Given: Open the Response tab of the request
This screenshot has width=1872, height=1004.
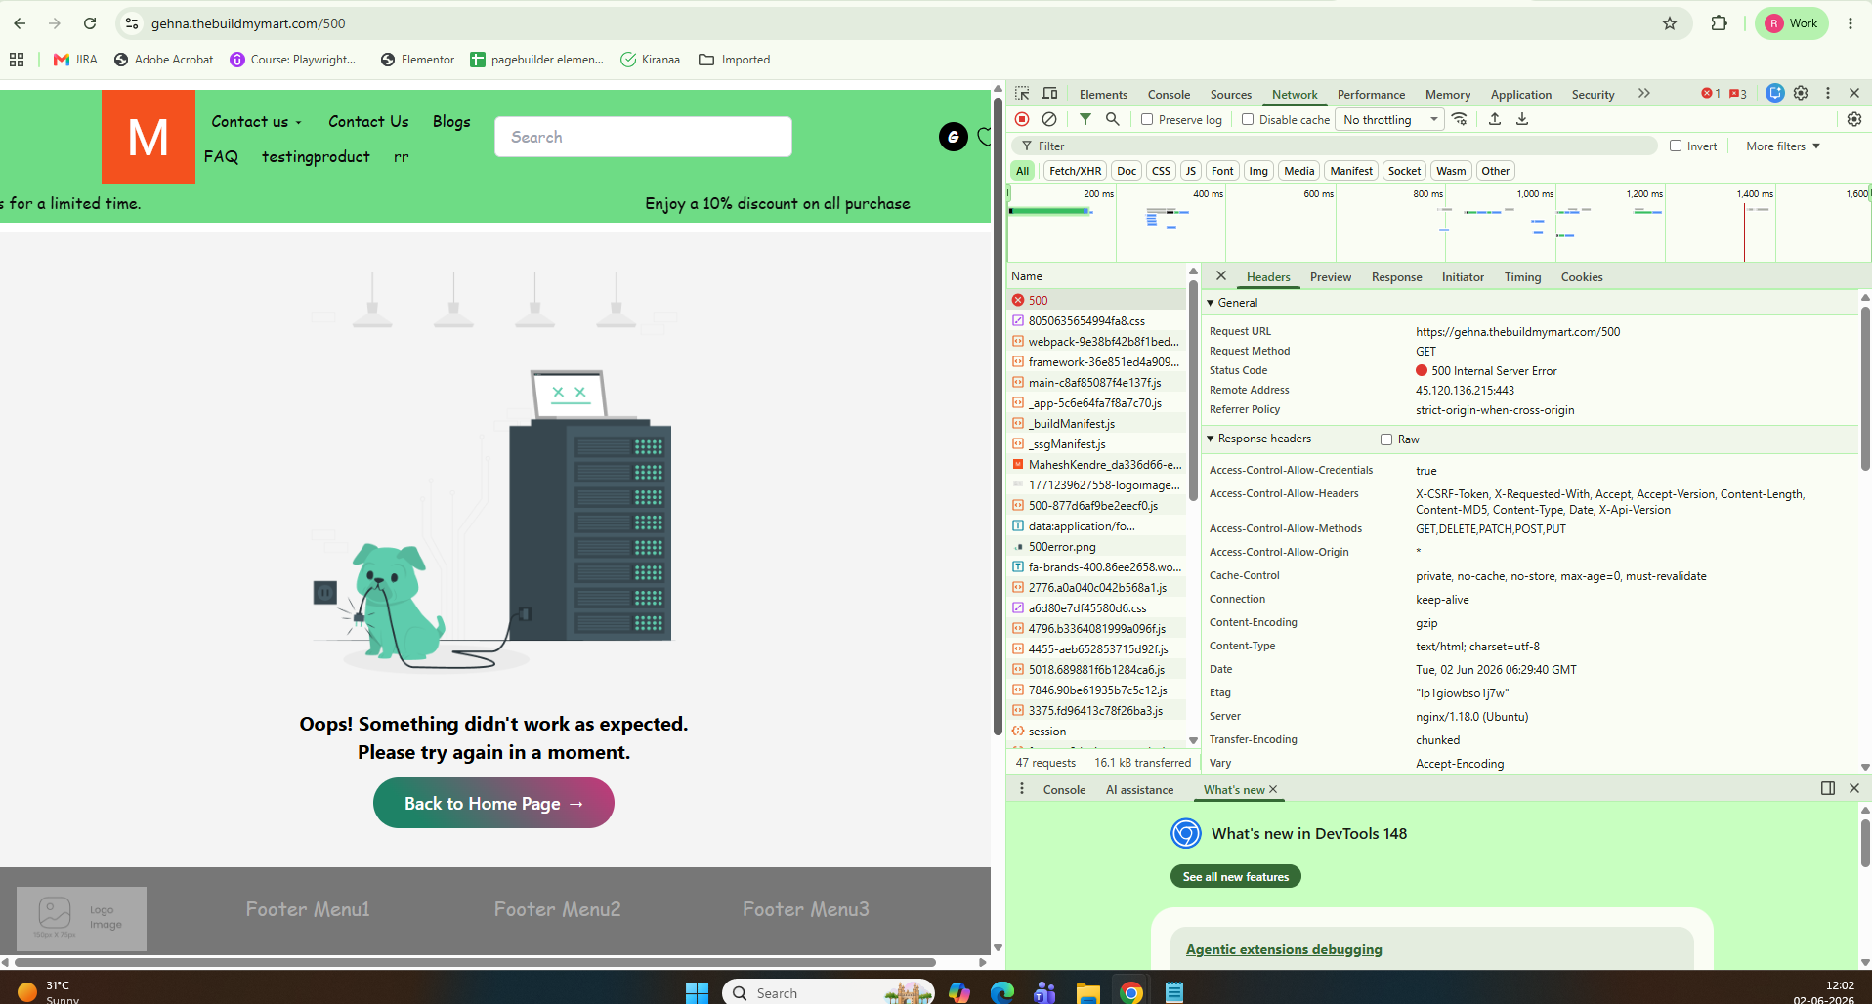Looking at the screenshot, I should pos(1396,277).
